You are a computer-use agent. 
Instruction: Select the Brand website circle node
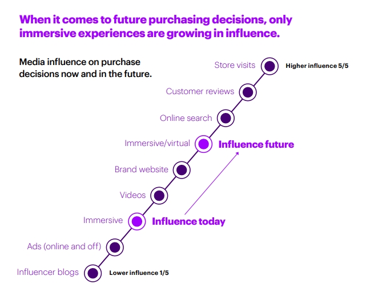182,170
